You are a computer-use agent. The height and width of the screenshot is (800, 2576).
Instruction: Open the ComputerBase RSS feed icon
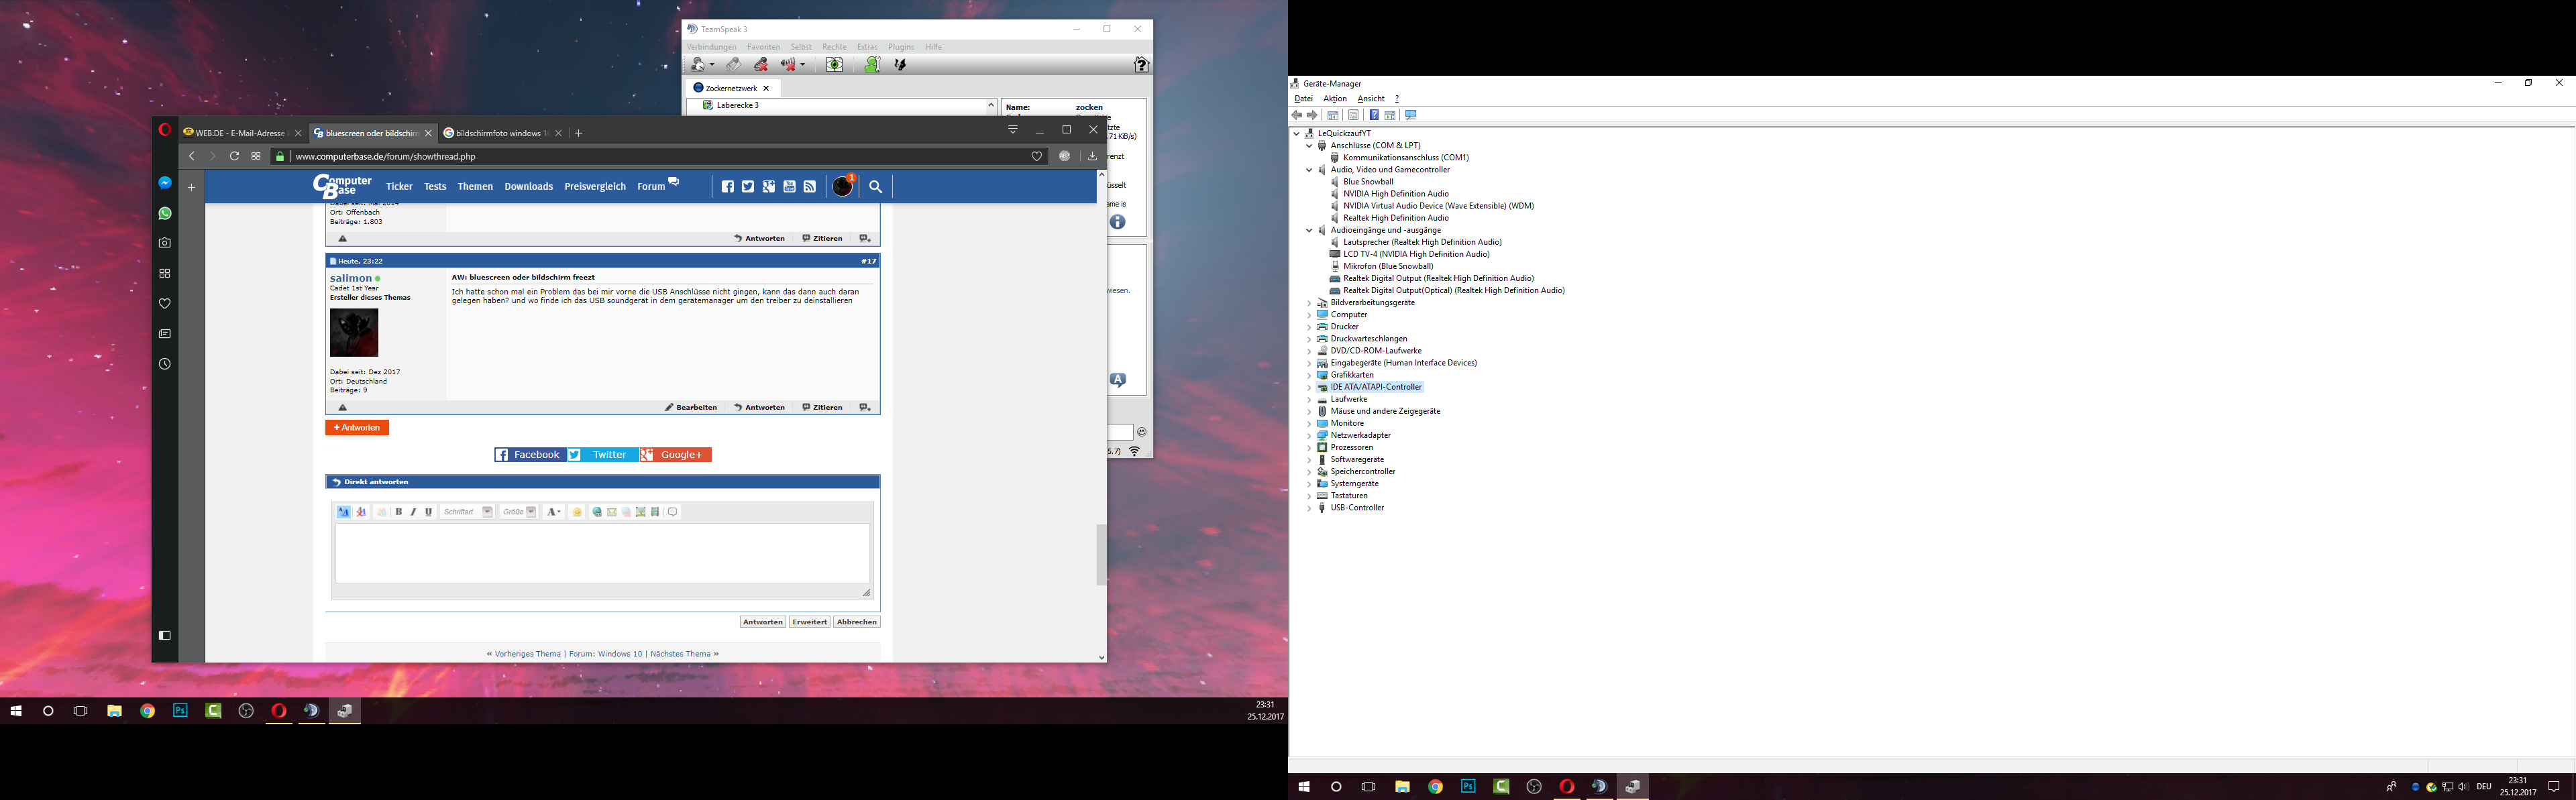coord(810,187)
